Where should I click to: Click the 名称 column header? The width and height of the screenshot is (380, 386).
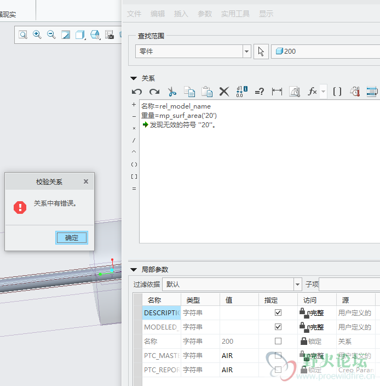(162, 300)
